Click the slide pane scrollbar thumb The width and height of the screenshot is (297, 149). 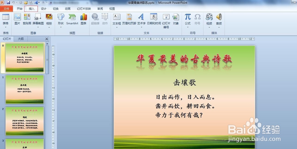click(47, 60)
